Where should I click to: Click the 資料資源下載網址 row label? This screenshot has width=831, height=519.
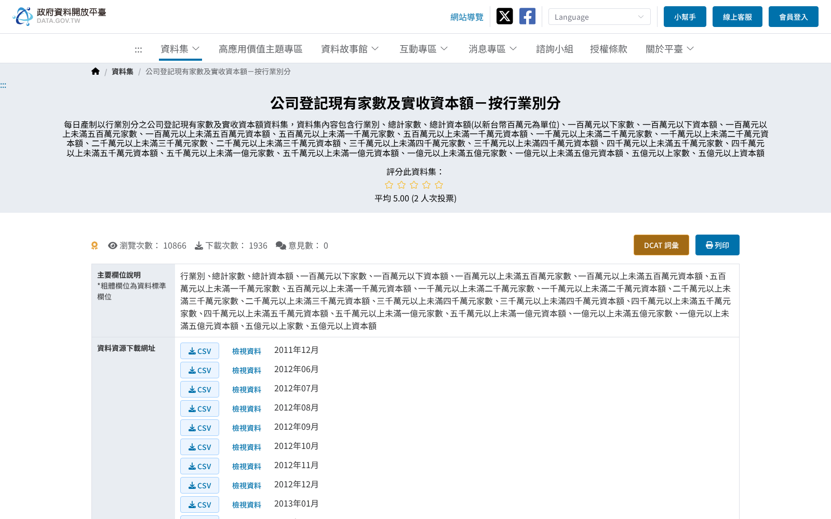(x=126, y=348)
